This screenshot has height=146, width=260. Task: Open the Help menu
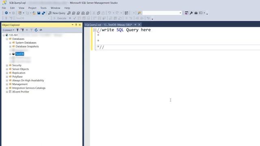(67, 8)
